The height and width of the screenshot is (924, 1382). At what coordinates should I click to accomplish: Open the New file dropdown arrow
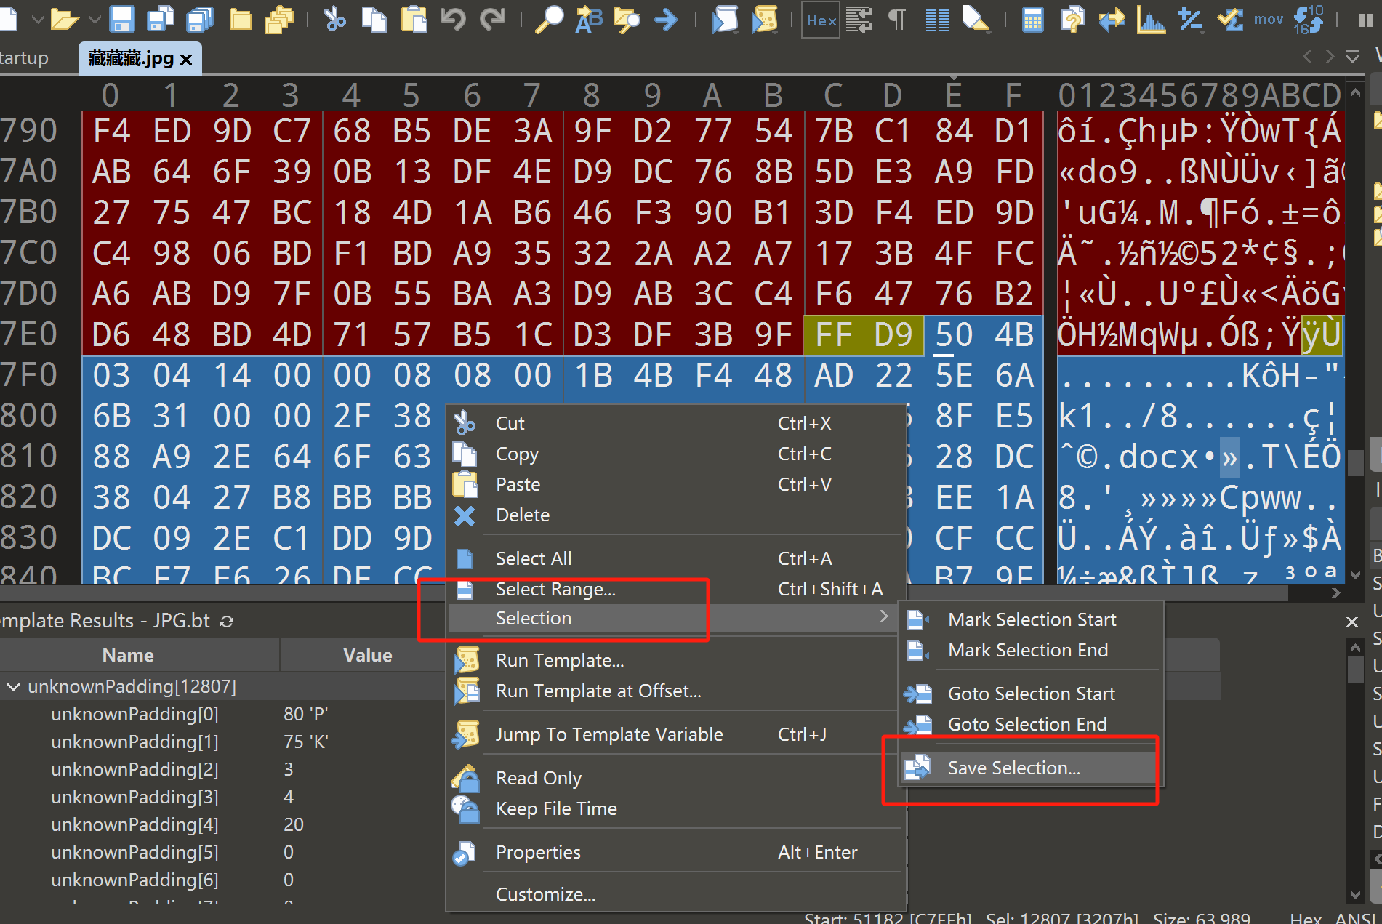(38, 20)
